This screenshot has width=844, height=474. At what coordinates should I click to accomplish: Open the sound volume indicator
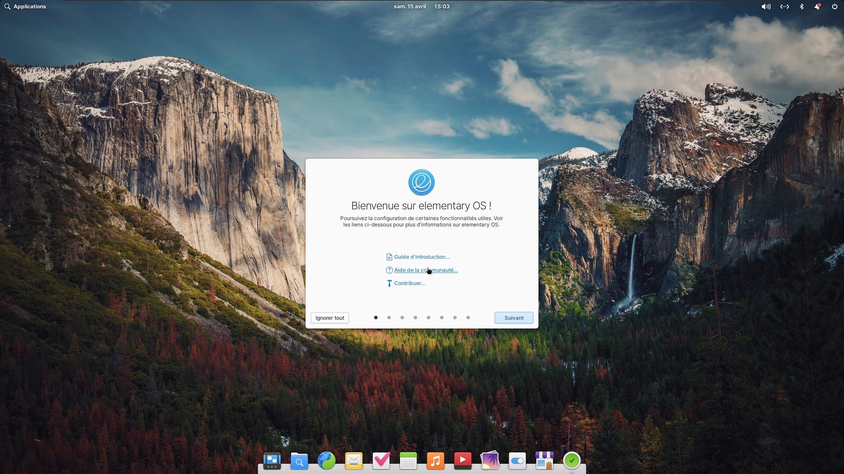pos(766,7)
